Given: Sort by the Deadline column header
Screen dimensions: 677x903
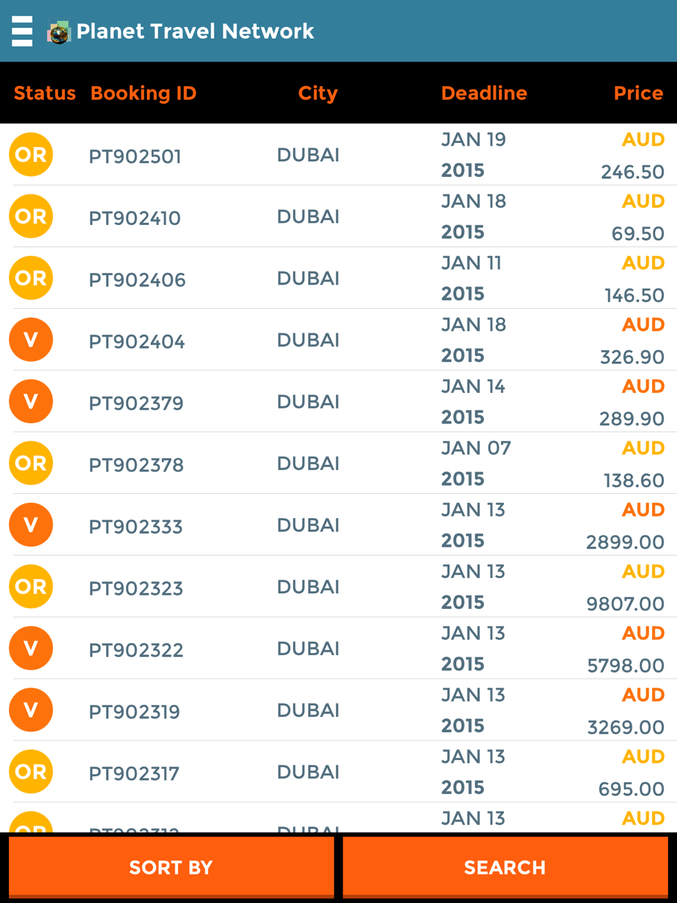Looking at the screenshot, I should pyautogui.click(x=484, y=93).
